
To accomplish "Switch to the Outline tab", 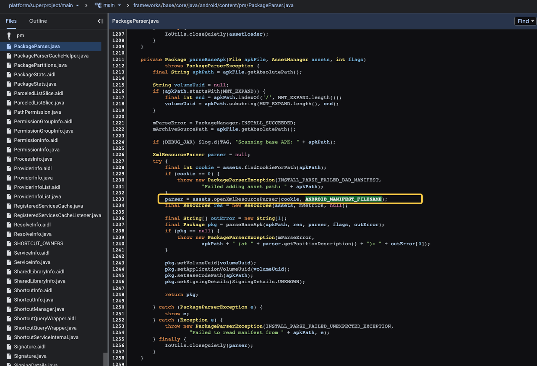I will (x=38, y=21).
